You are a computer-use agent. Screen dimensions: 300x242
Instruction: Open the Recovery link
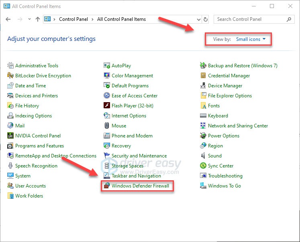click(121, 146)
